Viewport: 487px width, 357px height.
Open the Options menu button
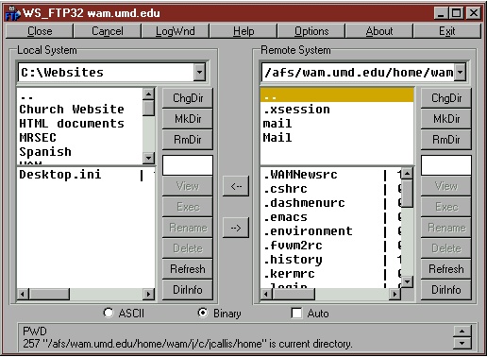click(311, 31)
